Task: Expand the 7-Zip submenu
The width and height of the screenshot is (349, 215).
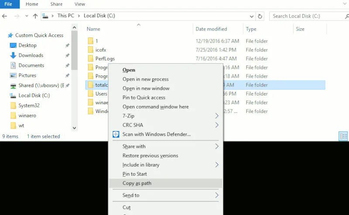Action: [x=166, y=116]
